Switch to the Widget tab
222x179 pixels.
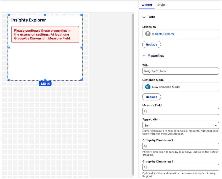click(x=147, y=5)
